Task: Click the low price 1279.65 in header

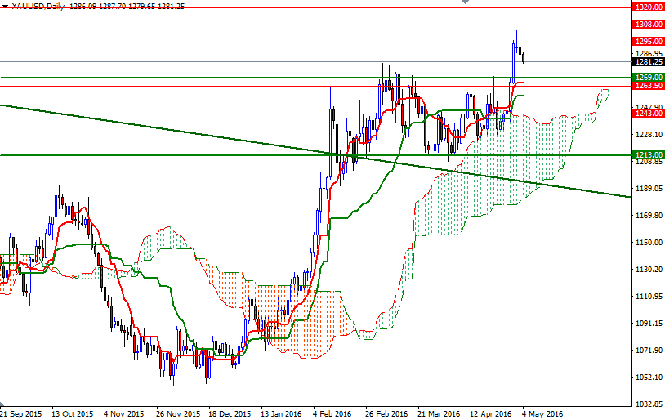Action: pos(141,7)
